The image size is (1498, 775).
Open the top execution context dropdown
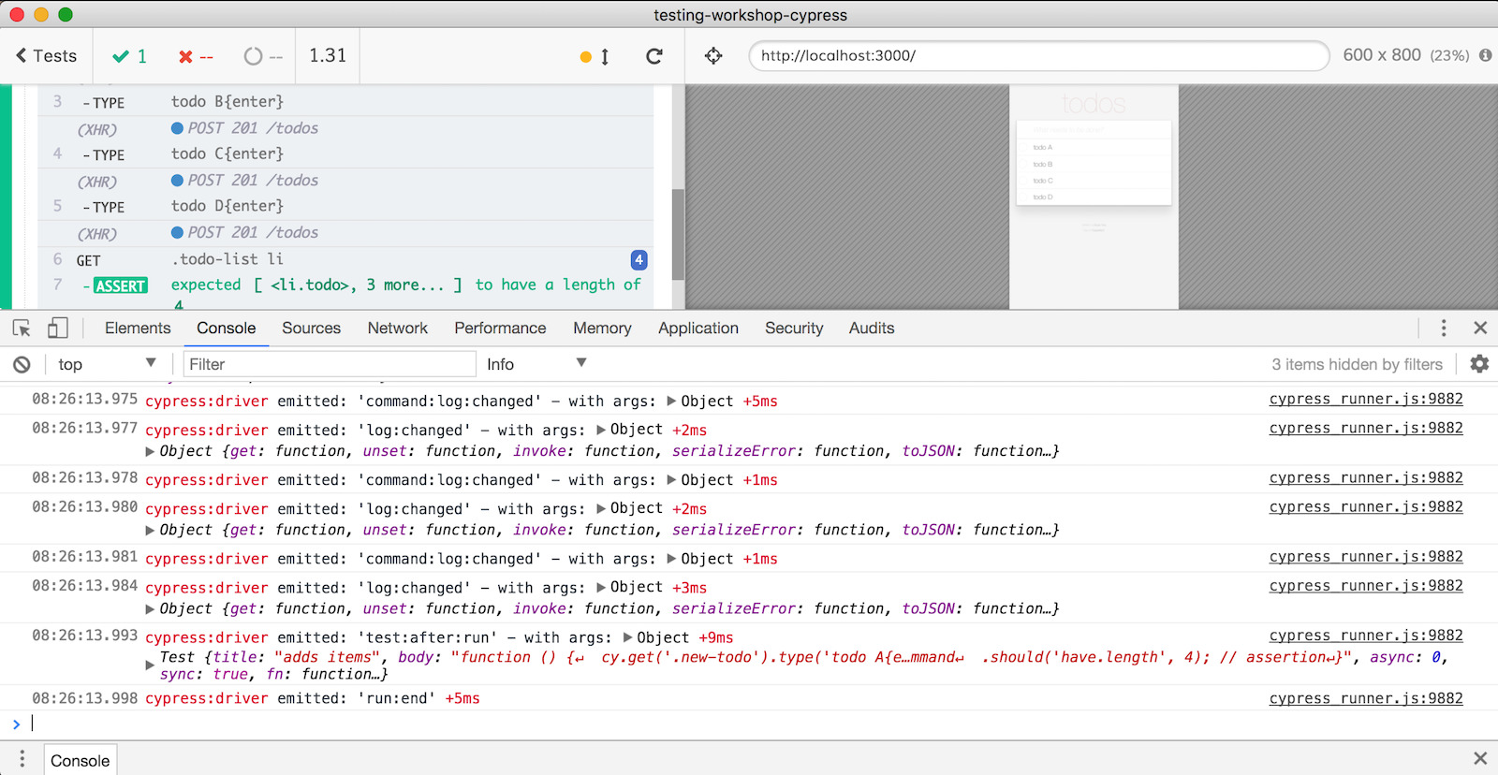click(x=106, y=364)
